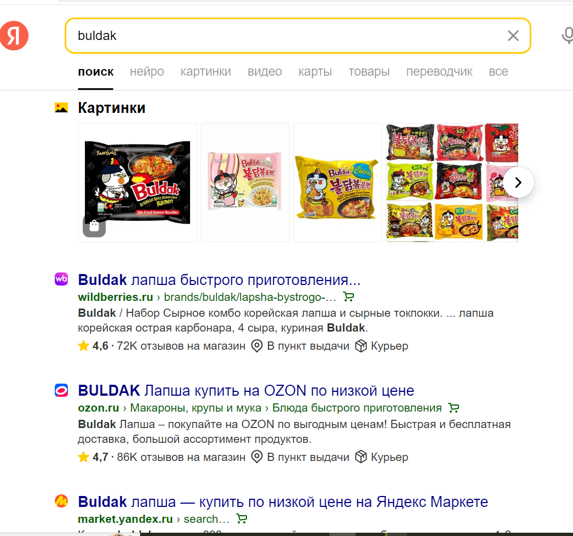Screen dimensions: 573x536
Task: Open the Buldak лапша быстрого приготовления link
Action: (x=219, y=280)
